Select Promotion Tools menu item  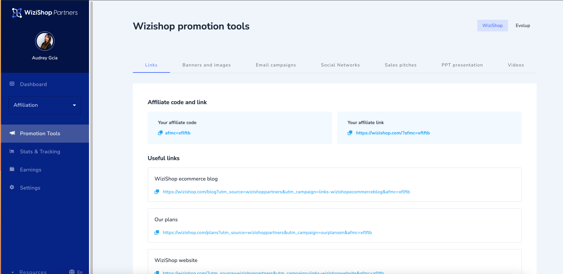click(x=45, y=134)
